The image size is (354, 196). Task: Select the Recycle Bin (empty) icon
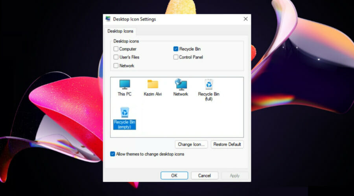coord(125,112)
